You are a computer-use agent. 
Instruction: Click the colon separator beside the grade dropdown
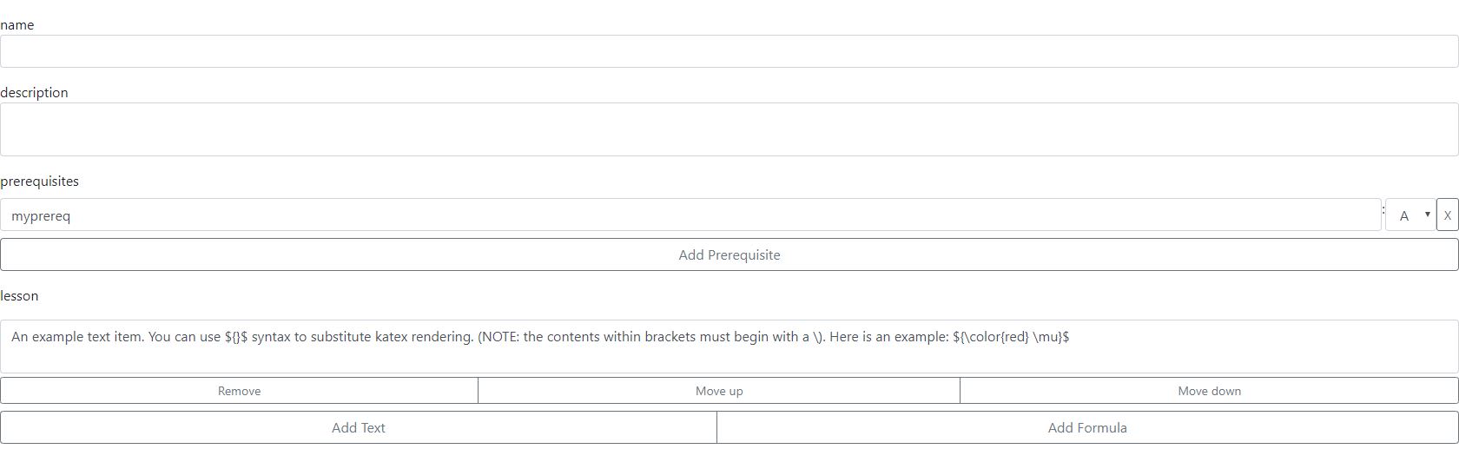[x=1383, y=209]
